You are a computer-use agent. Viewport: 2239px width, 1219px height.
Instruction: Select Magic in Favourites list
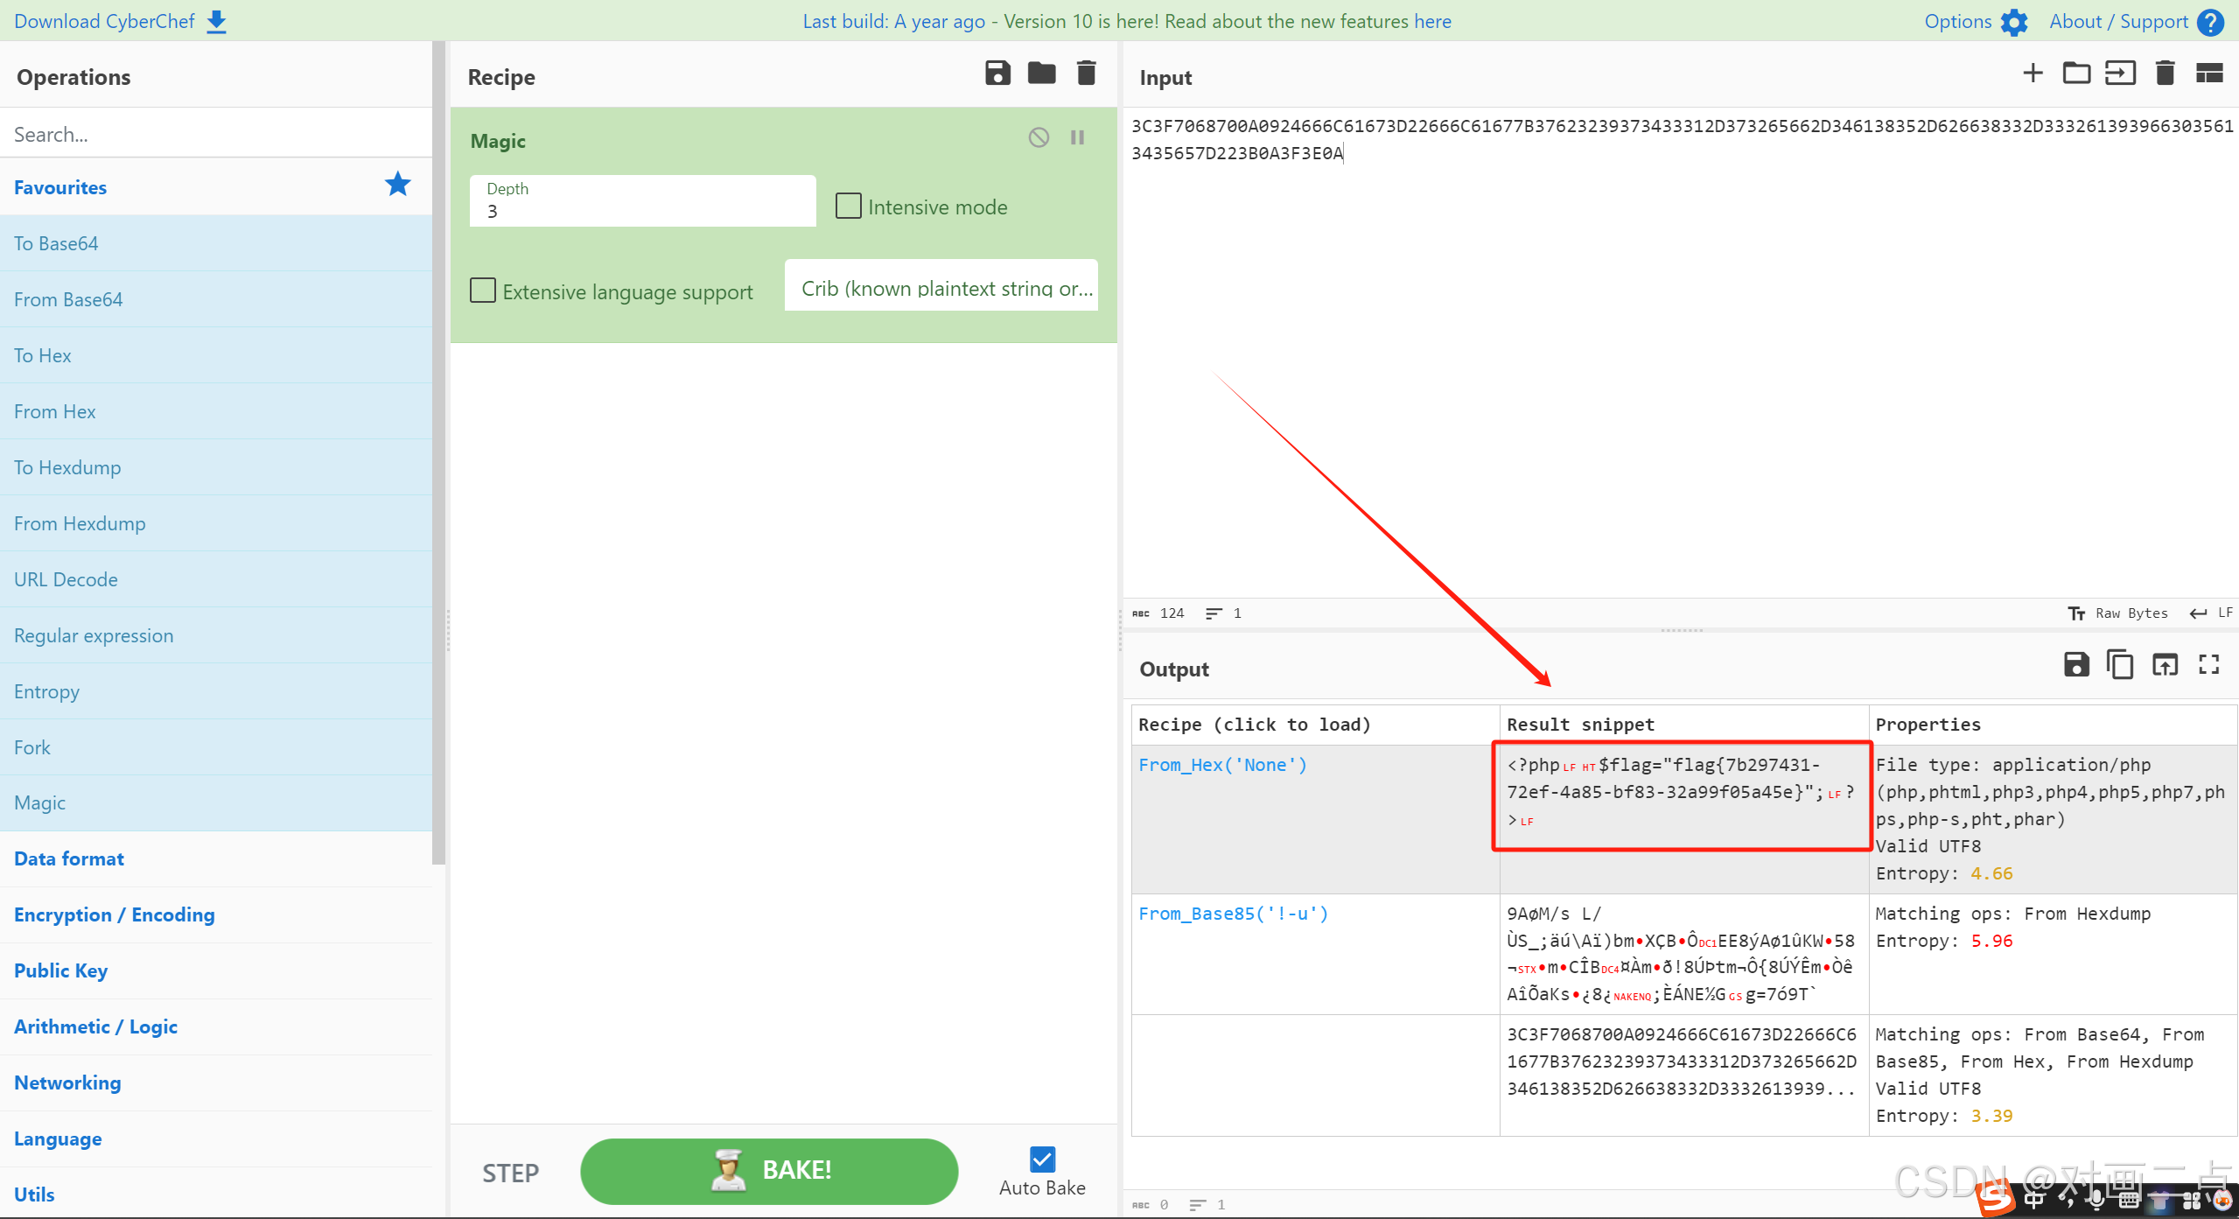pyautogui.click(x=216, y=802)
